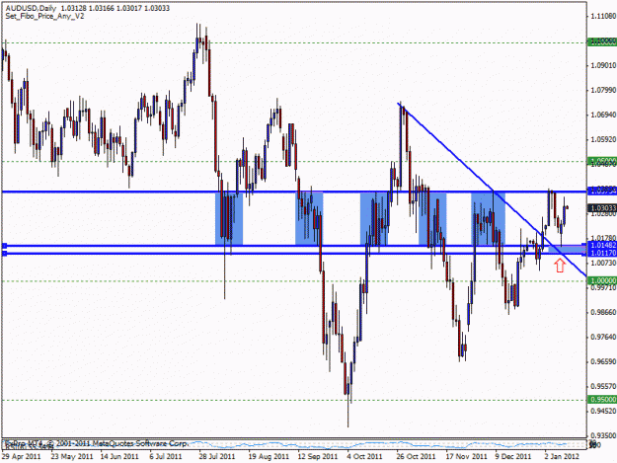This screenshot has height=463, width=617.
Task: Click the 0.98660 price axis value
Action: pos(603,312)
